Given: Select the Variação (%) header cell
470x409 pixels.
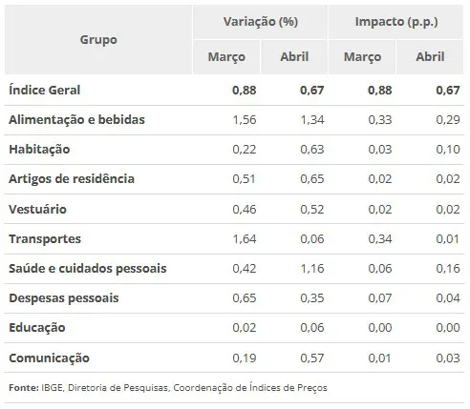Looking at the screenshot, I should (260, 22).
